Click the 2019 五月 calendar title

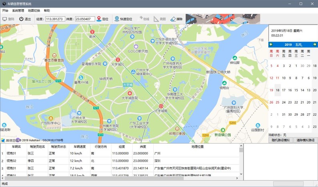293,44
